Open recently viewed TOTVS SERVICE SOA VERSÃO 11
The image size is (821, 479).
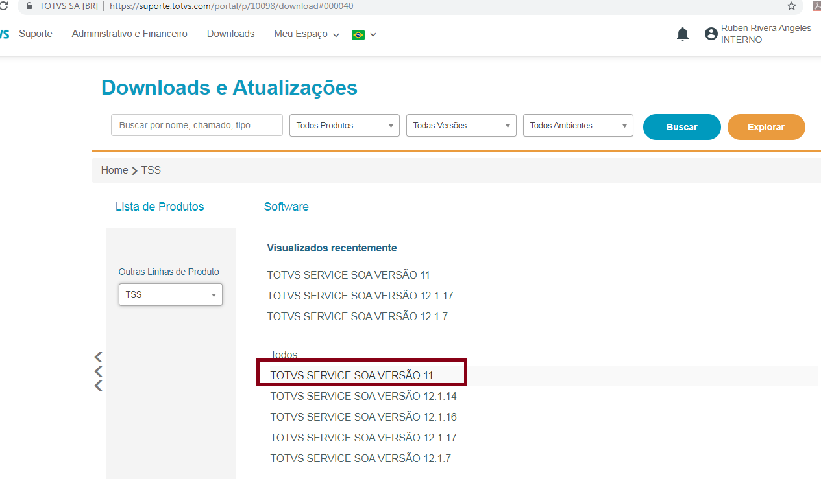(349, 275)
